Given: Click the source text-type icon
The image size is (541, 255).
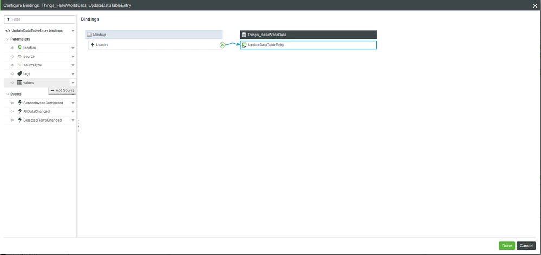Looking at the screenshot, I should point(20,56).
